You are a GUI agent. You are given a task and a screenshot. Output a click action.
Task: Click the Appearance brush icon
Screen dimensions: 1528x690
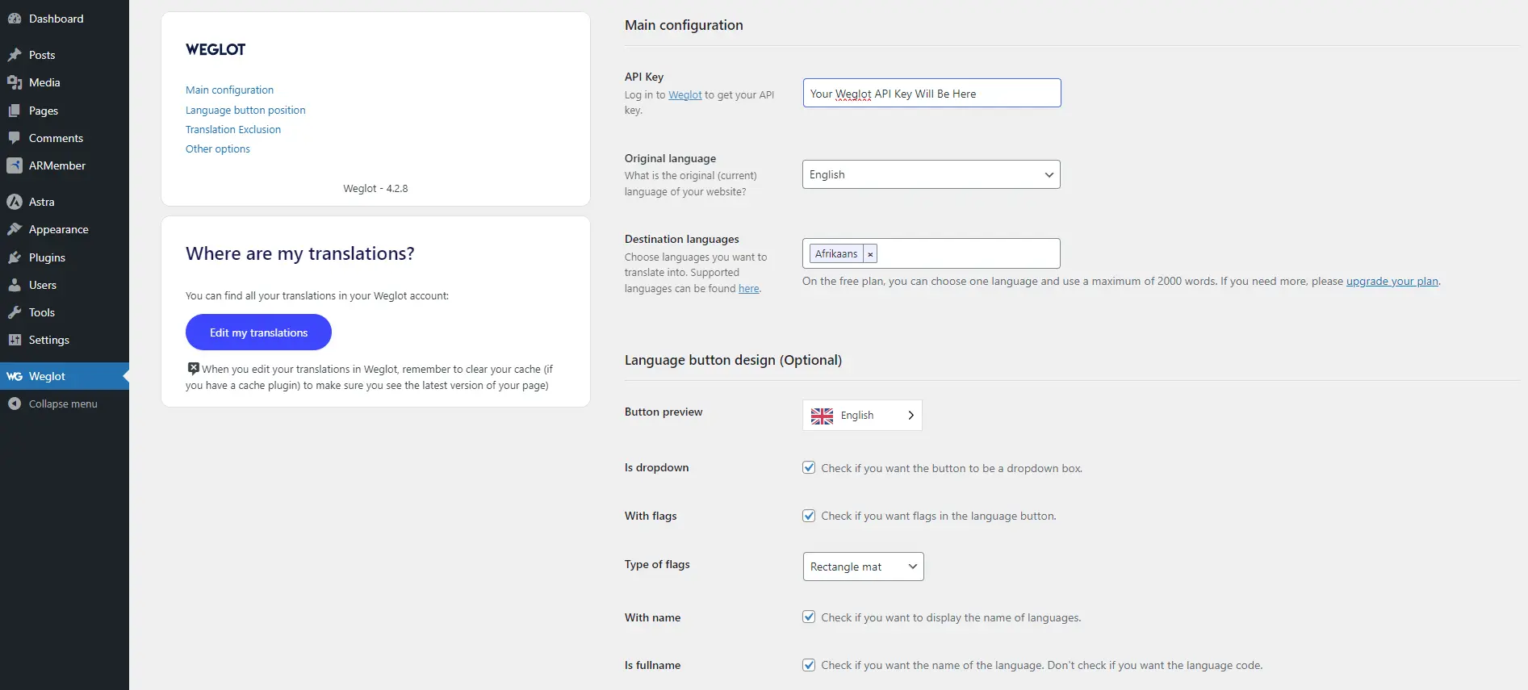(x=15, y=229)
